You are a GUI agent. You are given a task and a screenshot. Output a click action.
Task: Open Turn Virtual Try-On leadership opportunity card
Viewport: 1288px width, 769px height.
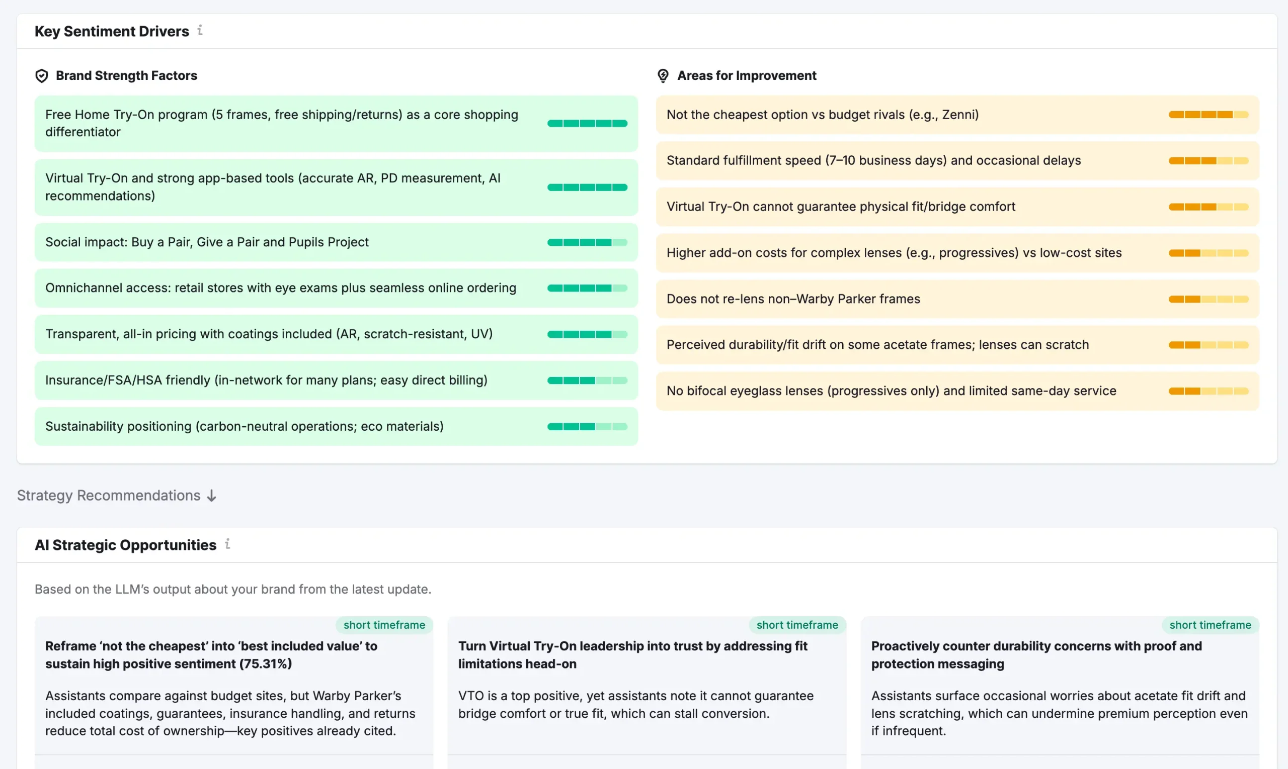coord(632,654)
